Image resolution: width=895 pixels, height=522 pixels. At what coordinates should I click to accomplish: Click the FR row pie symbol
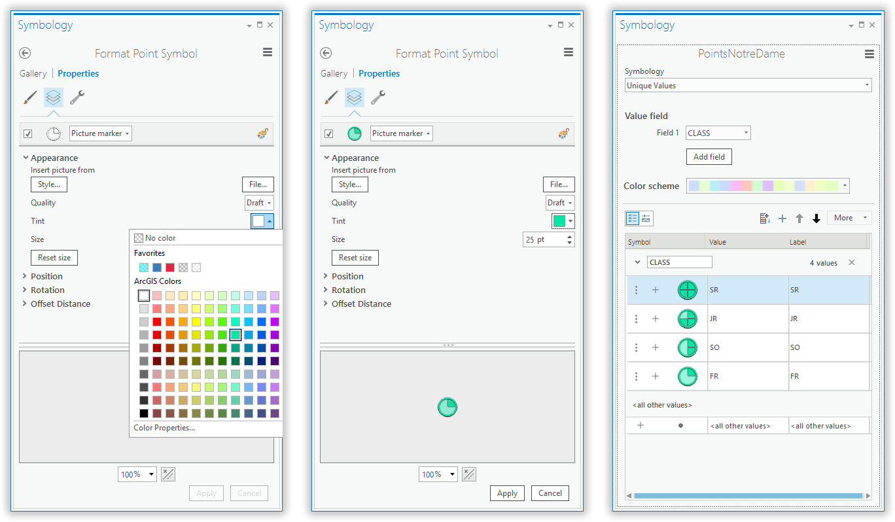688,376
